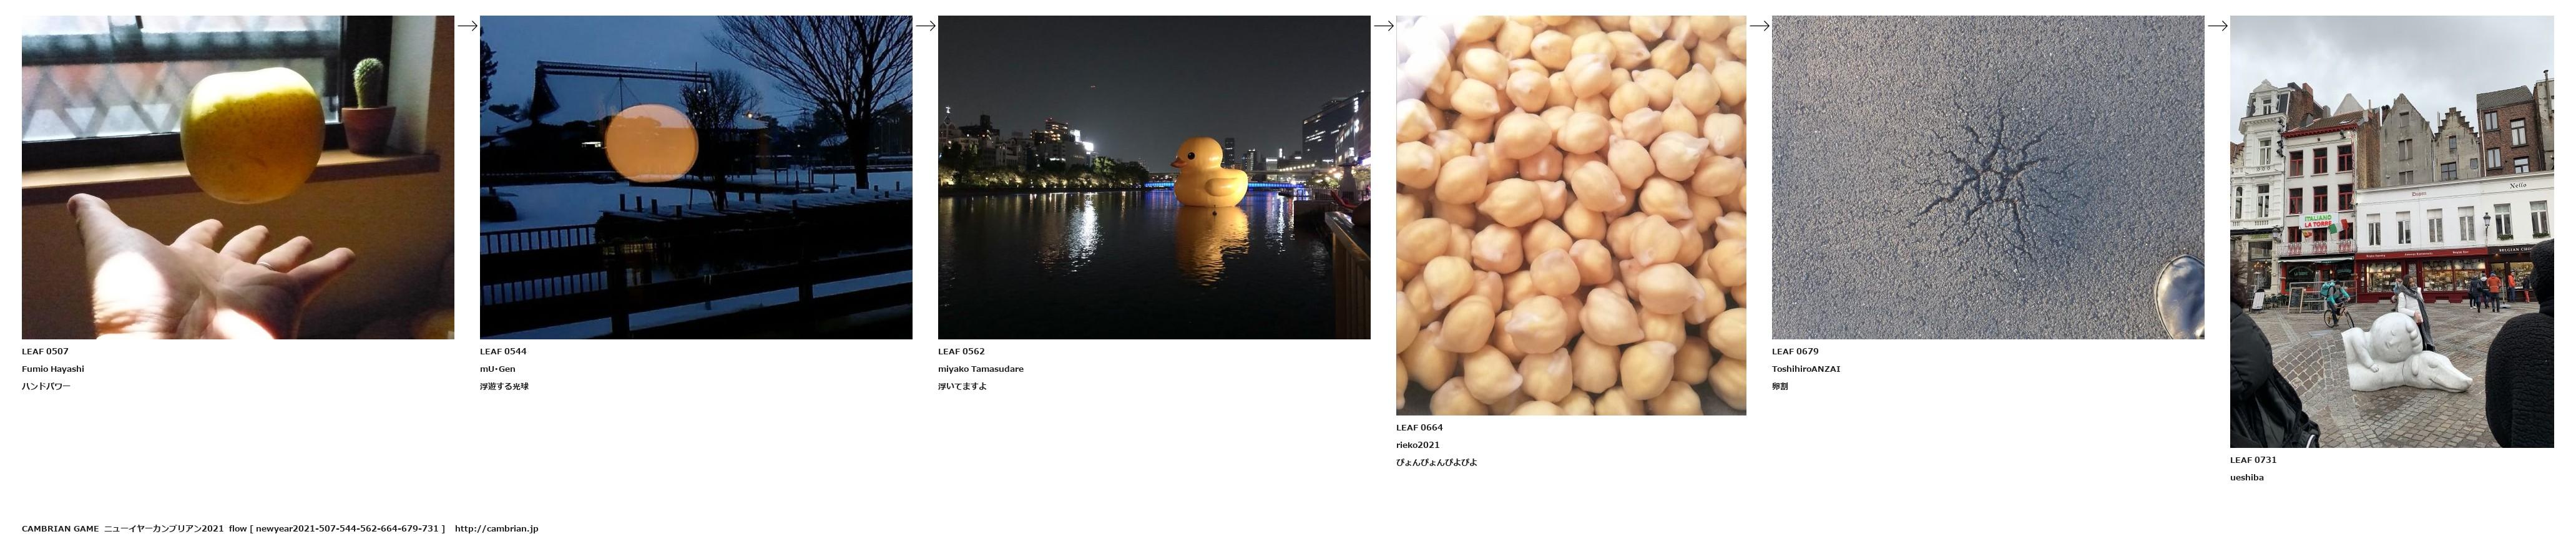This screenshot has height=544, width=2576.
Task: Open the chickpeas close-up photo
Action: [1571, 215]
